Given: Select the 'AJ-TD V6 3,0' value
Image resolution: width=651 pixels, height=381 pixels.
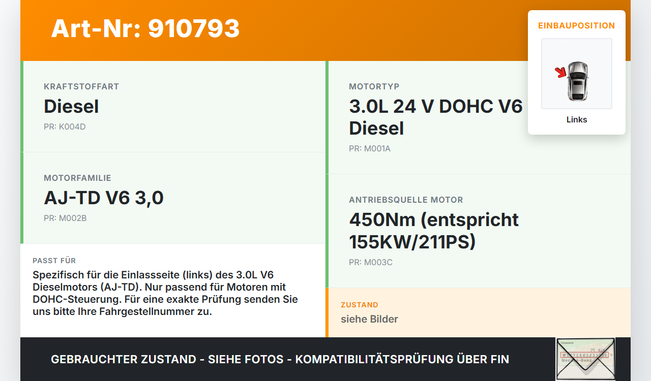Looking at the screenshot, I should [x=104, y=198].
